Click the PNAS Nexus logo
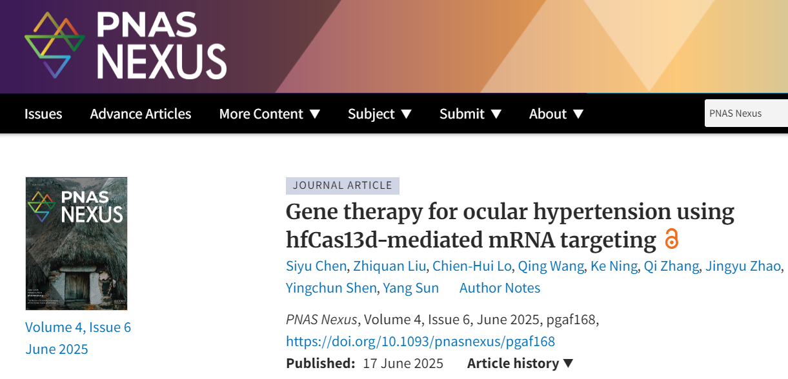Viewport: 788px width, 379px height. tap(126, 45)
